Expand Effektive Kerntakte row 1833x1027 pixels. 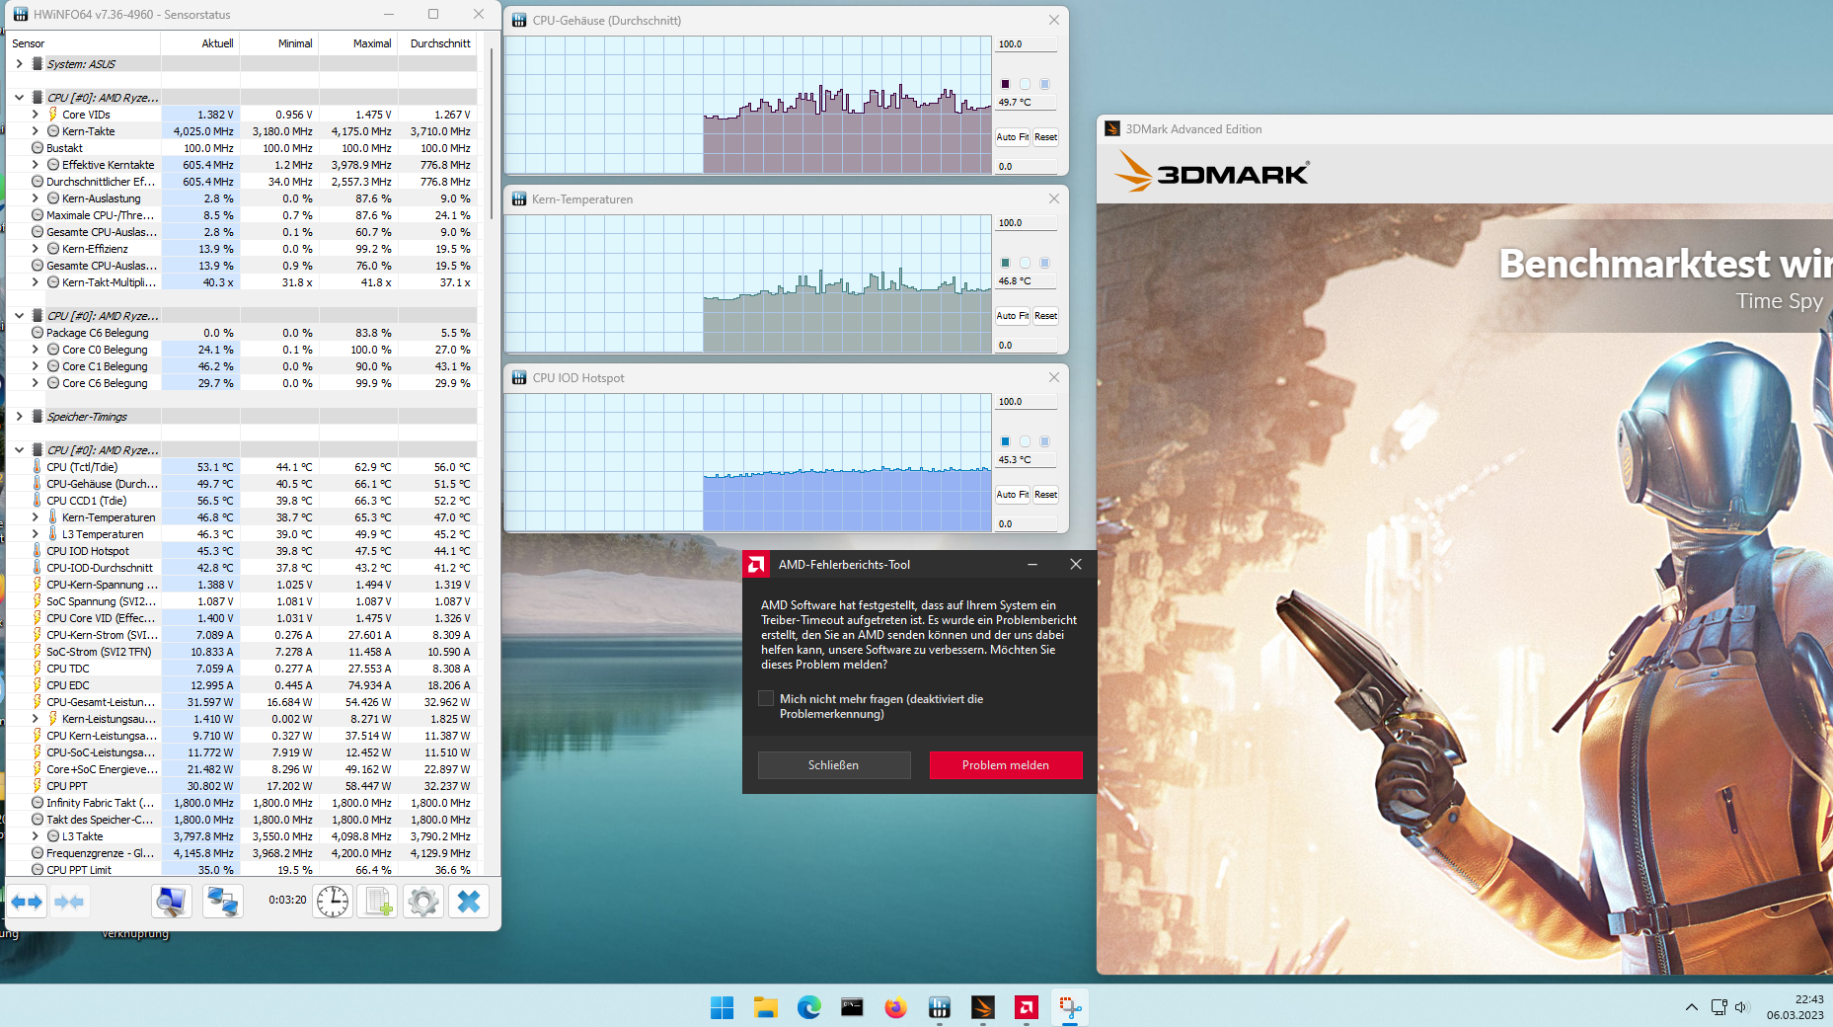[x=36, y=165]
